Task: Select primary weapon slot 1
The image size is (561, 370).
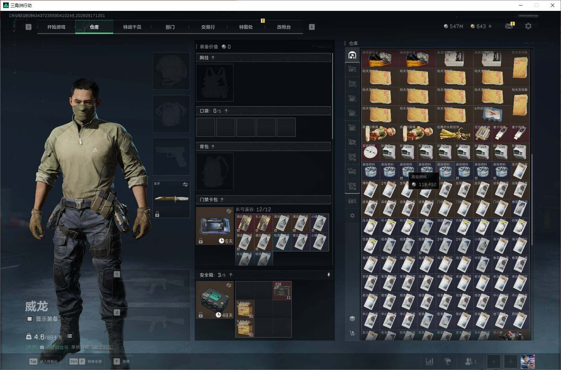Action: [151, 286]
